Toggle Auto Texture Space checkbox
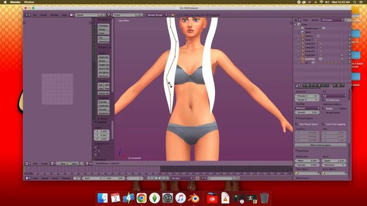Screen dimensions: 367x206 point(297,124)
